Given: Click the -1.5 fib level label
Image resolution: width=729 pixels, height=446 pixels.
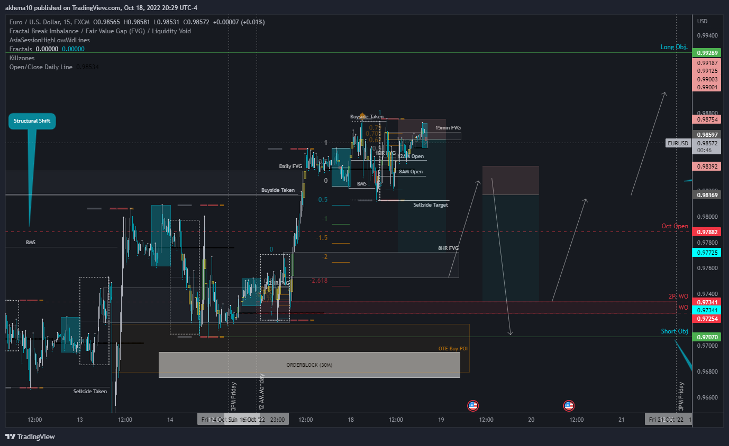Looking at the screenshot, I should pyautogui.click(x=322, y=238).
